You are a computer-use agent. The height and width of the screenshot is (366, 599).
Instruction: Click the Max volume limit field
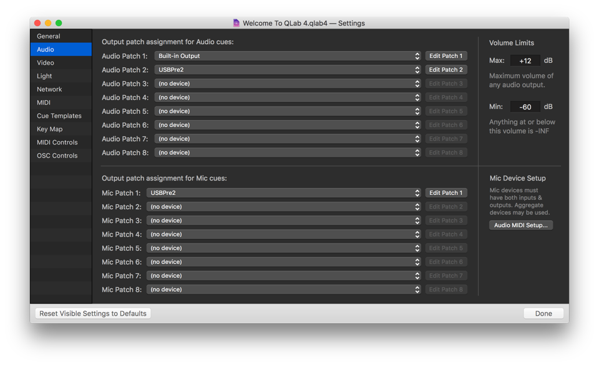point(525,61)
